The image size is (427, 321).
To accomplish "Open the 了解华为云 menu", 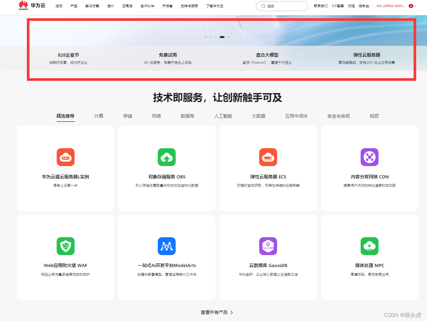I will (214, 6).
